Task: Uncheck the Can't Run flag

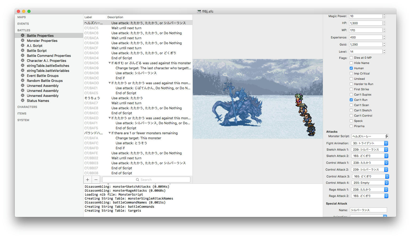Action: (x=351, y=100)
